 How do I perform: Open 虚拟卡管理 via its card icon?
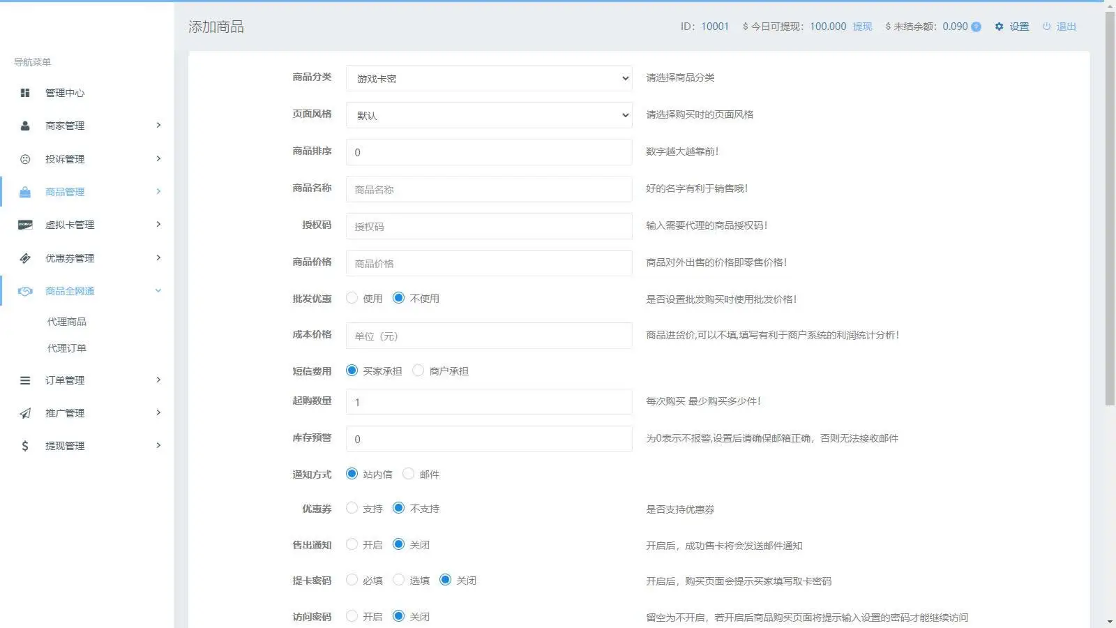pyautogui.click(x=25, y=225)
